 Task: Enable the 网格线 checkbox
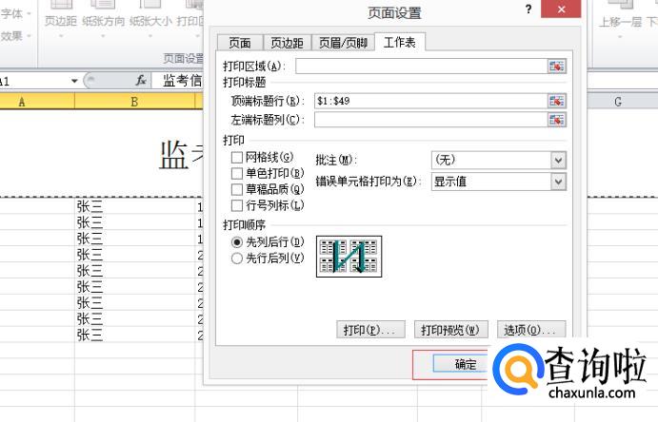tap(237, 157)
